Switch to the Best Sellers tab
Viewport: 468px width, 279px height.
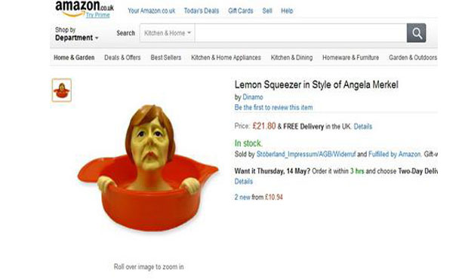click(x=166, y=57)
